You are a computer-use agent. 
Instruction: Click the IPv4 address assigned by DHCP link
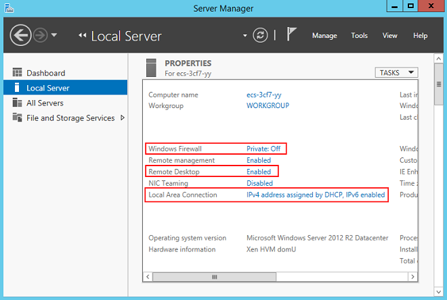pos(316,195)
